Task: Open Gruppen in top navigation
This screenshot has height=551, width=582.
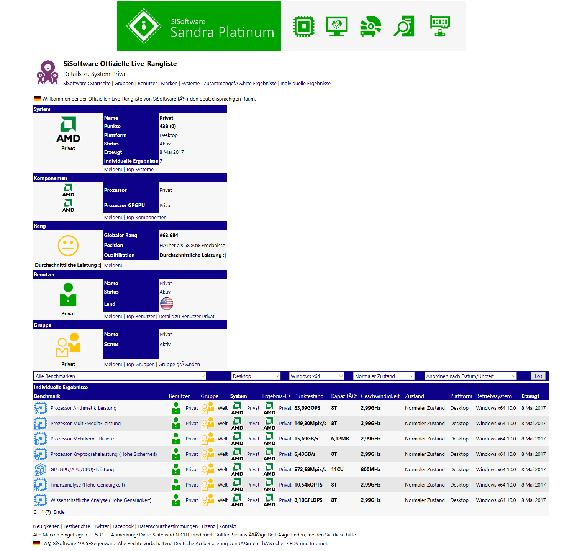Action: pos(124,83)
